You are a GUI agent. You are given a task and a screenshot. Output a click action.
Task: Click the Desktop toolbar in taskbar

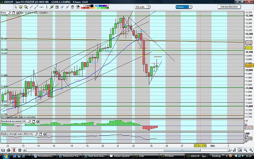point(216,156)
